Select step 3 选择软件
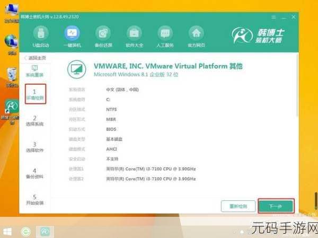The width and height of the screenshot is (318, 238). coord(34,147)
